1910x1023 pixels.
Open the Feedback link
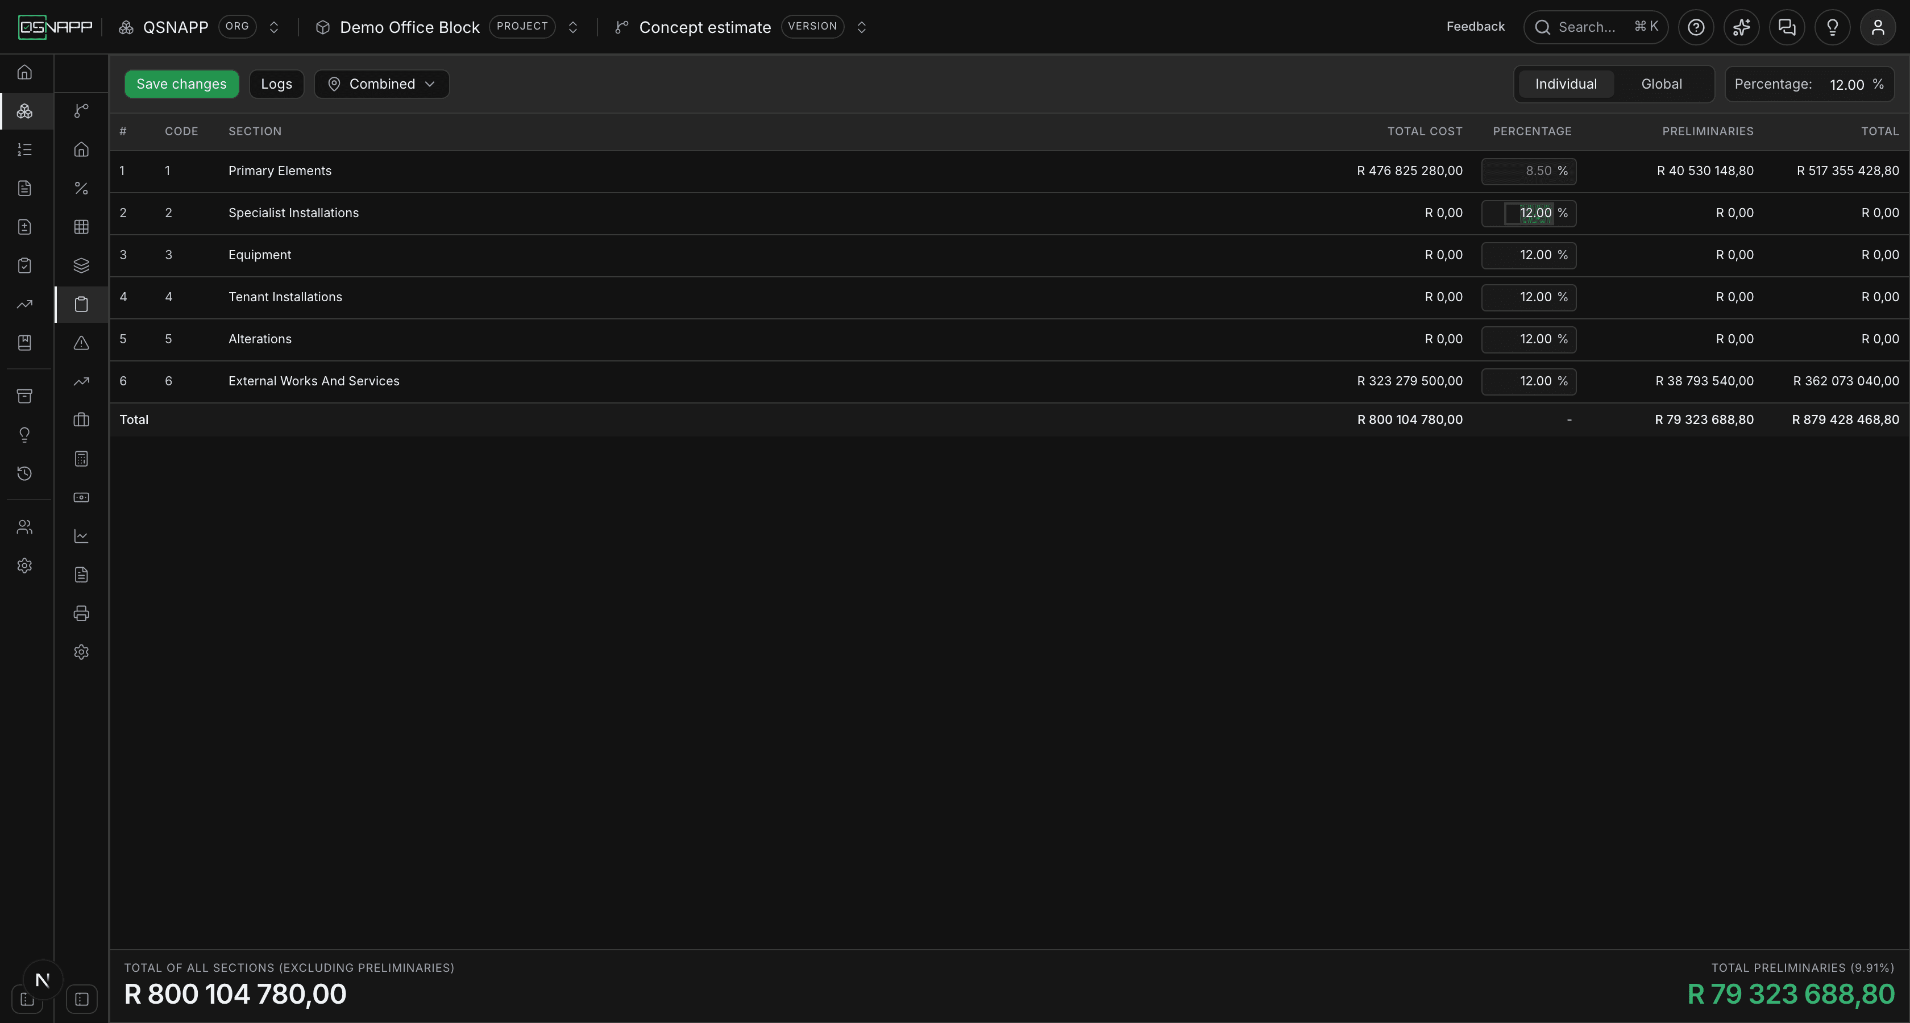1476,27
